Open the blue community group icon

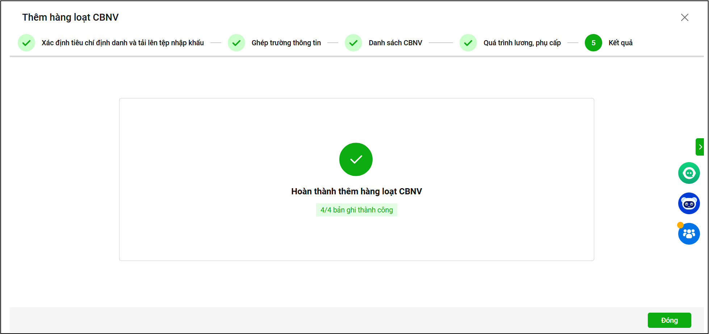[x=689, y=234]
